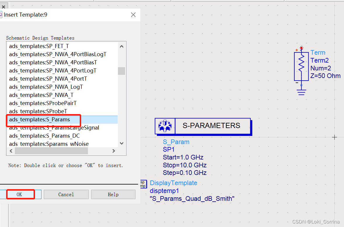Select ads_templates:S_ParamsLargeSignal template
Viewport: 344px width, 227px height.
(x=62, y=128)
